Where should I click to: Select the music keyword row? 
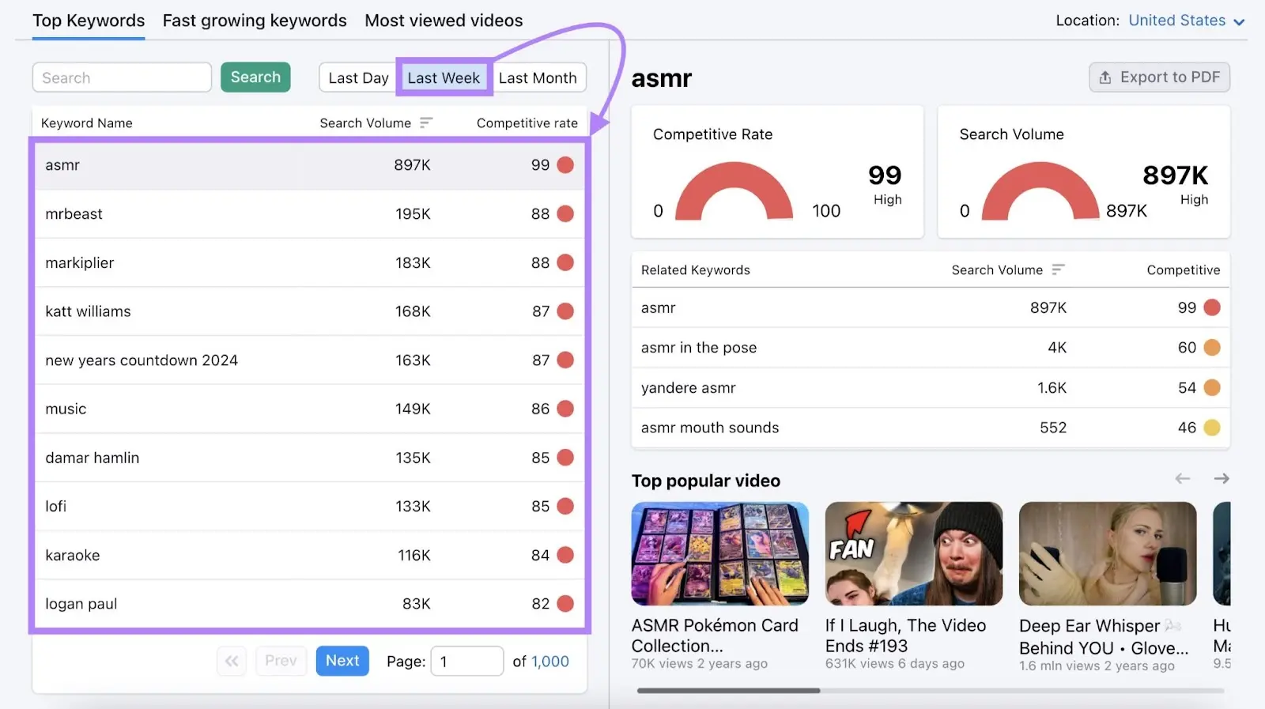309,409
